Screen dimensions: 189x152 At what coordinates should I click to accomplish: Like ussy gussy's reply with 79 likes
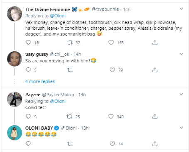coord(112,70)
